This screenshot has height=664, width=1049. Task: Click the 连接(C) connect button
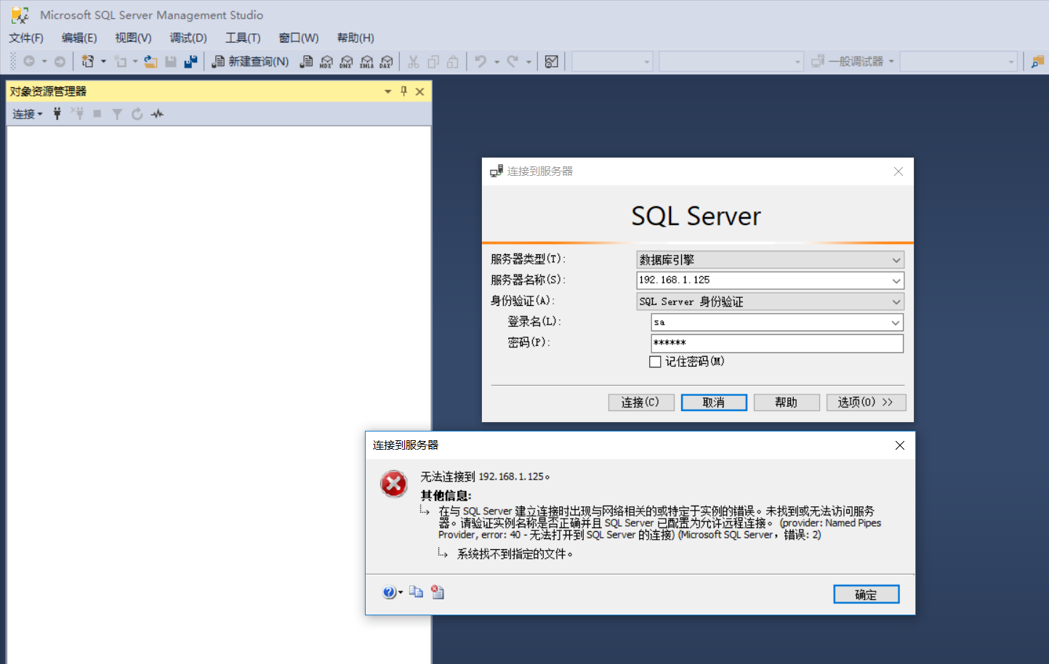[x=640, y=402]
